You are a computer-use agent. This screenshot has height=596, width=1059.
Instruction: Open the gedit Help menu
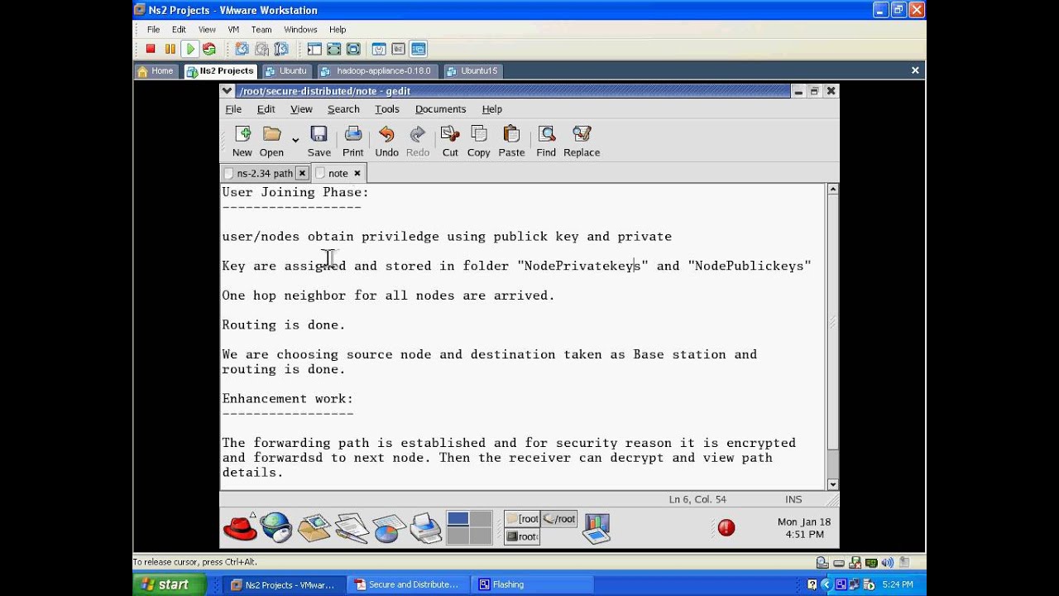tap(492, 109)
